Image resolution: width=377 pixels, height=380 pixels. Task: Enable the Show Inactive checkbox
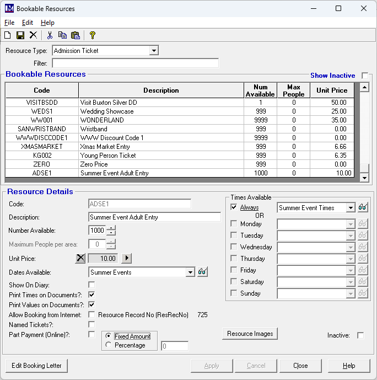click(365, 76)
